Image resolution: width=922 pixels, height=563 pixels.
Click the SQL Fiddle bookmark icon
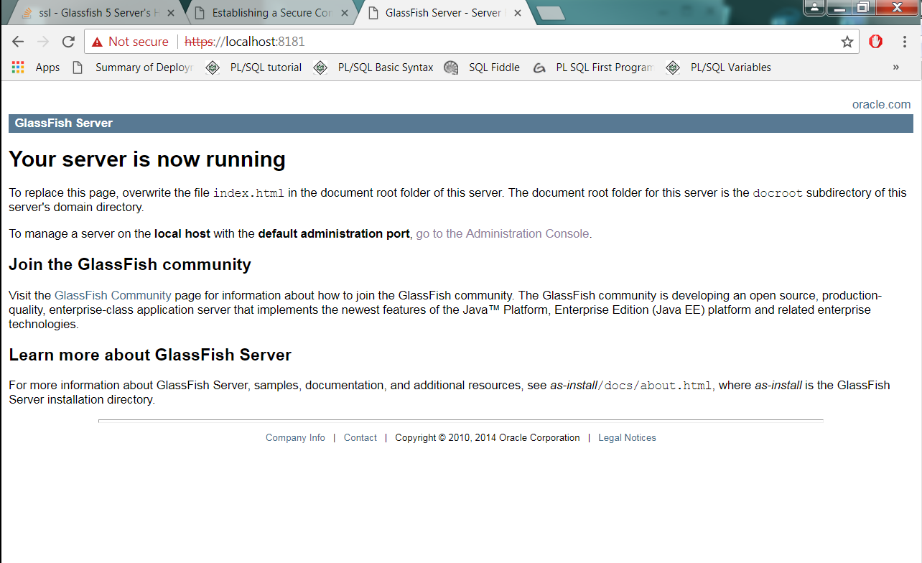click(x=451, y=68)
